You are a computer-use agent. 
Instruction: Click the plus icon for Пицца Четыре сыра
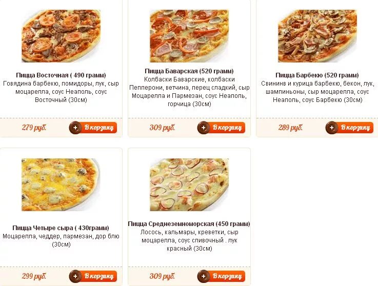(x=75, y=276)
